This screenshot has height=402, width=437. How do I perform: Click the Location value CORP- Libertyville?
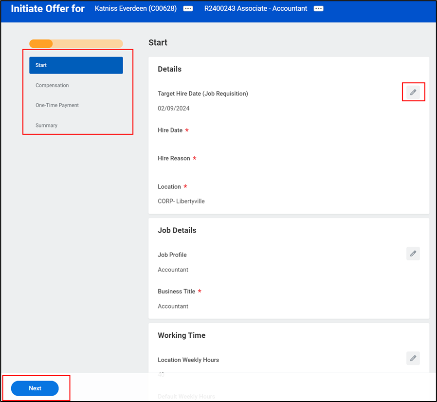(x=181, y=201)
